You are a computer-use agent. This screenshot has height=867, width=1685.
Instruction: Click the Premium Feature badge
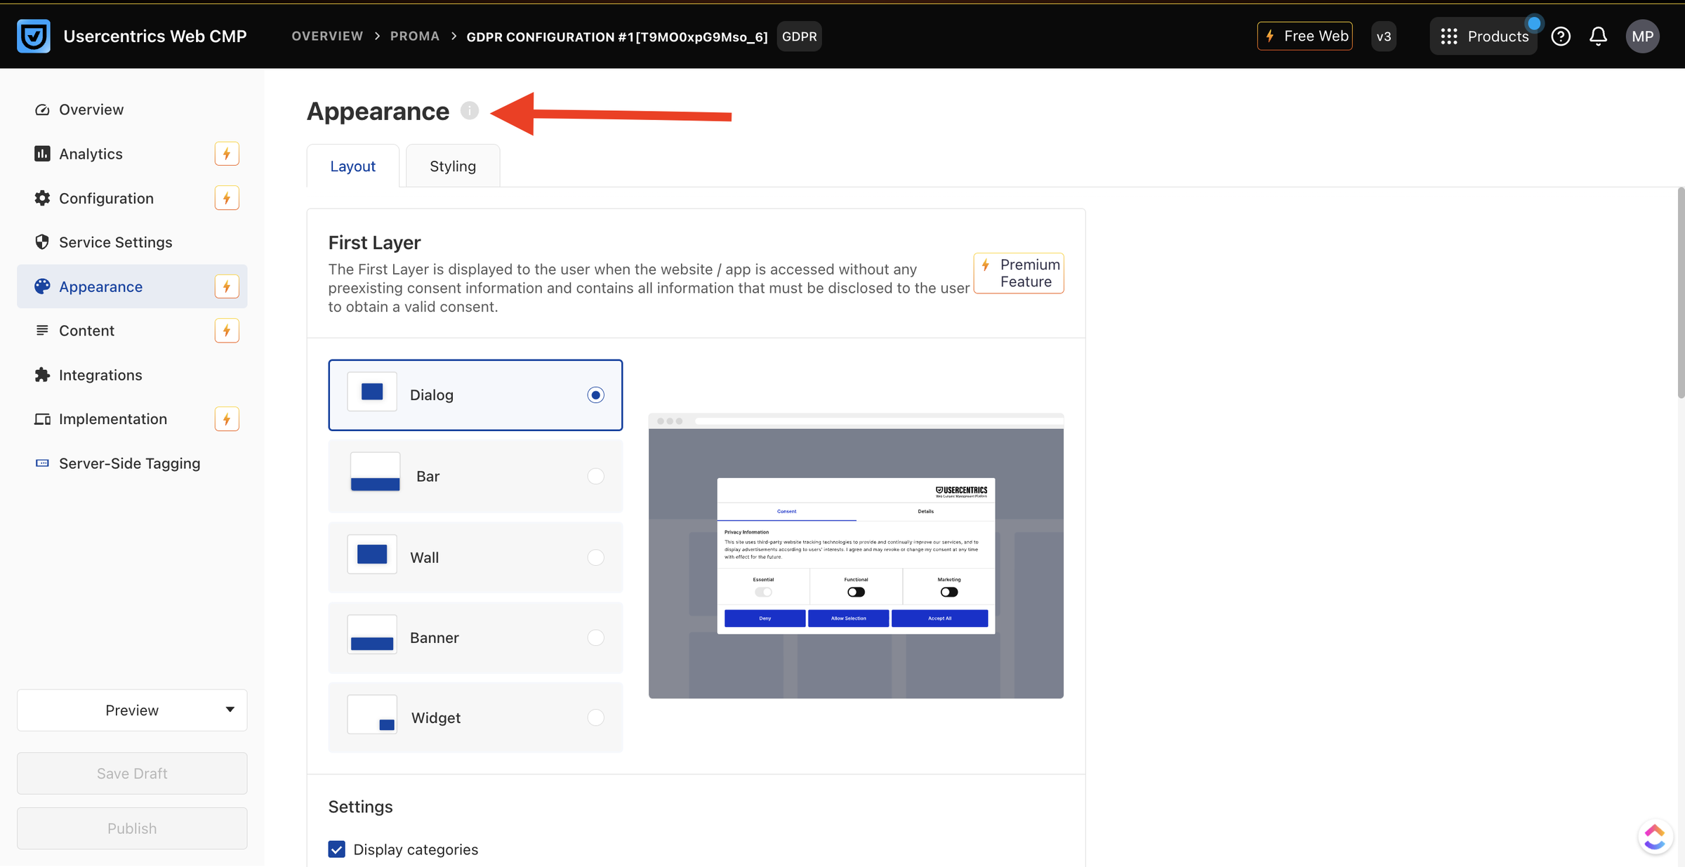tap(1019, 273)
